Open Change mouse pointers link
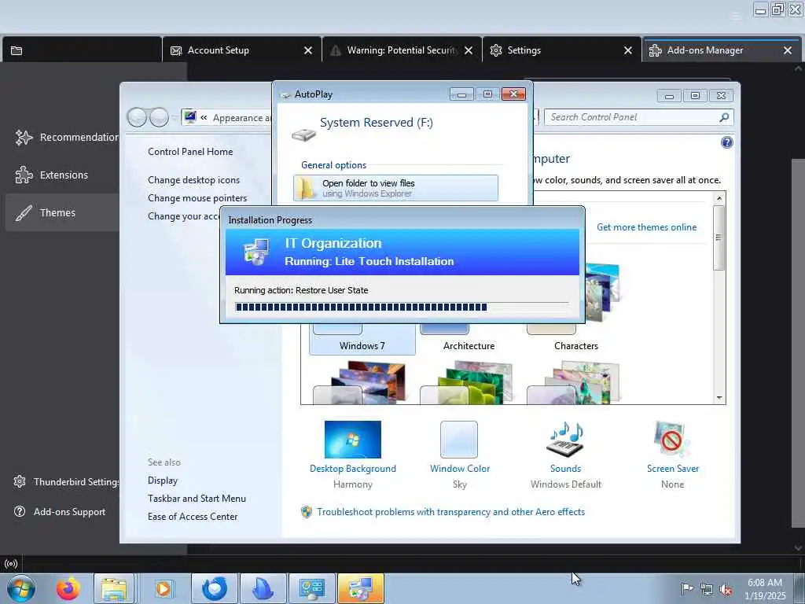805x604 pixels. [x=197, y=197]
